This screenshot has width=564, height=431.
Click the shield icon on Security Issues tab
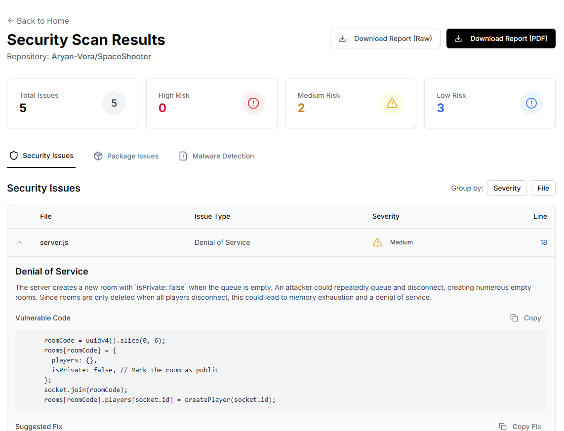(14, 156)
